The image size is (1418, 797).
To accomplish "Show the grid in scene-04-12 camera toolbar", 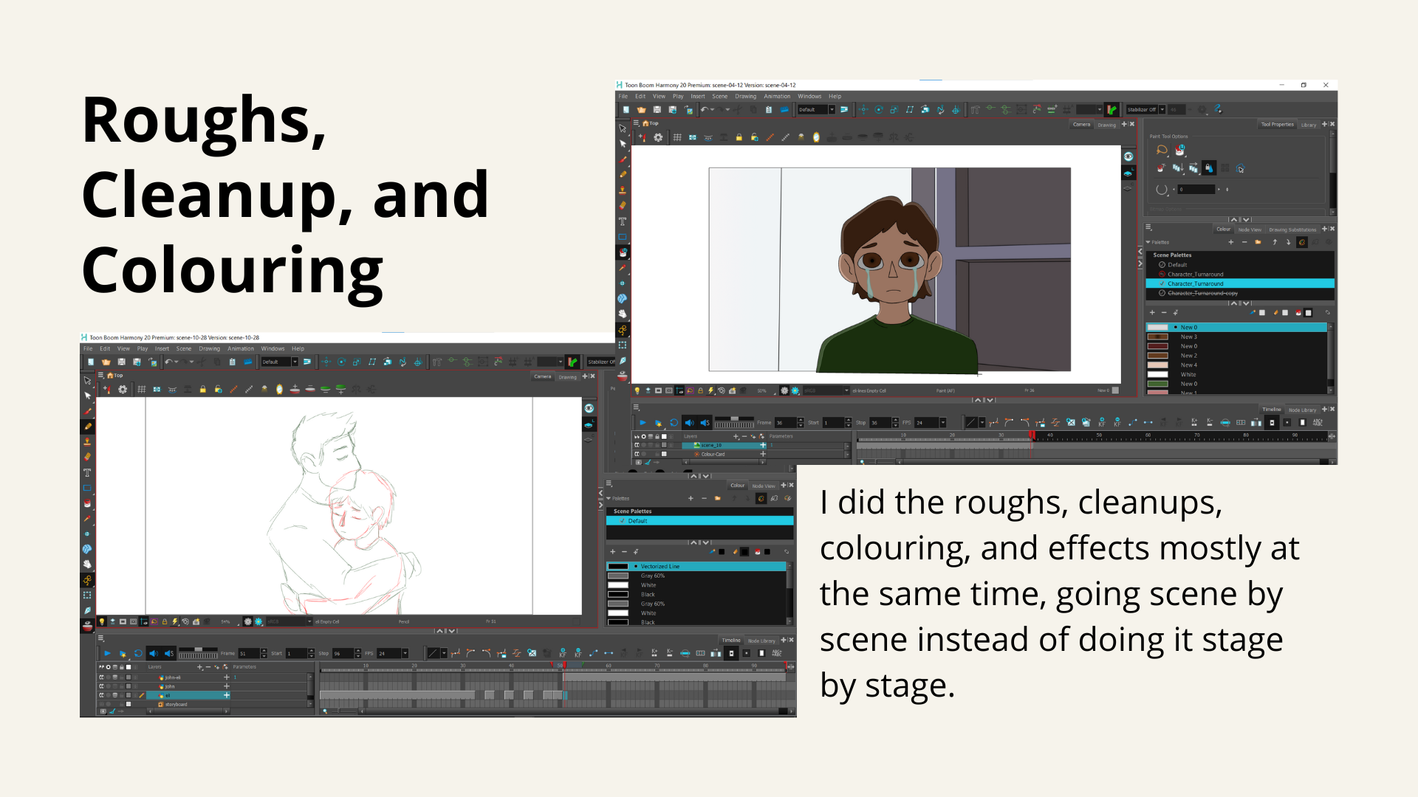I will [677, 137].
